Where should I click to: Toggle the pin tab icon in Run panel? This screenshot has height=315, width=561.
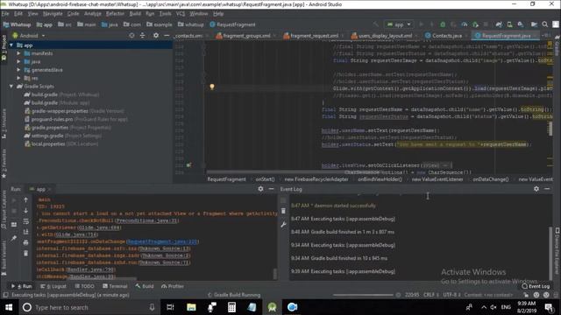(x=14, y=238)
